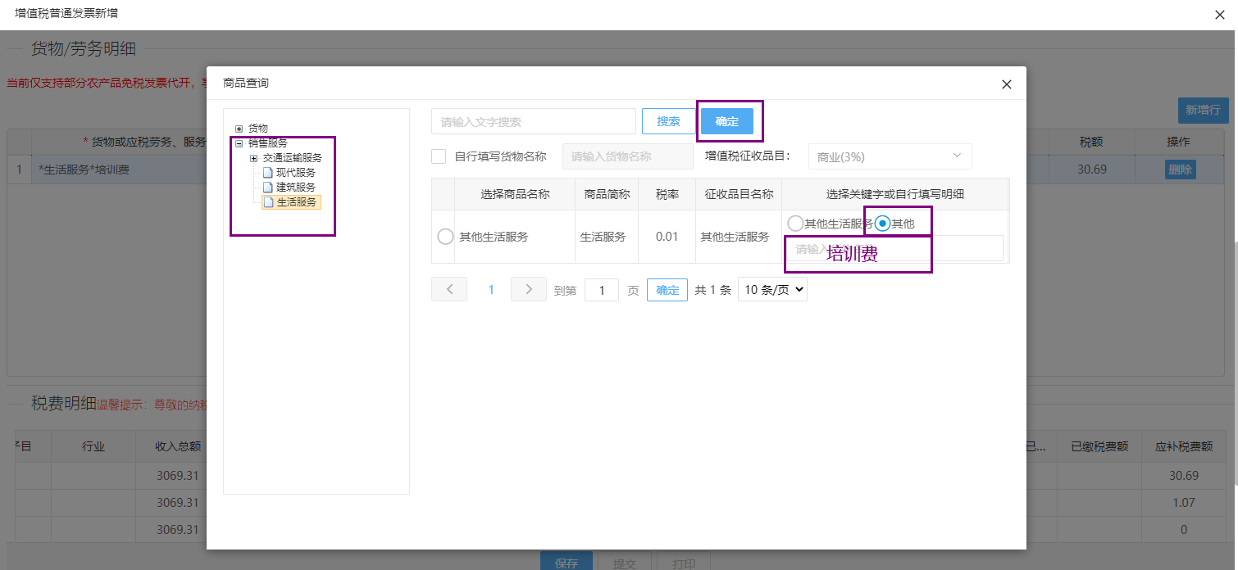
Task: Click the 税率 column header
Action: coord(667,194)
